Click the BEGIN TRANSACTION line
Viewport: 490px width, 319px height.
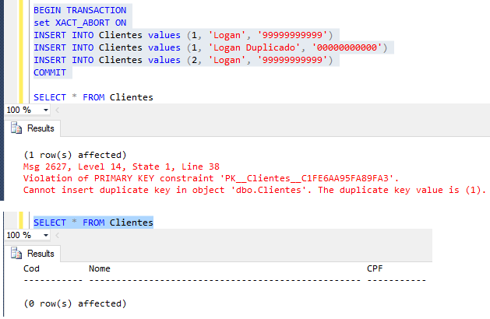pos(79,10)
